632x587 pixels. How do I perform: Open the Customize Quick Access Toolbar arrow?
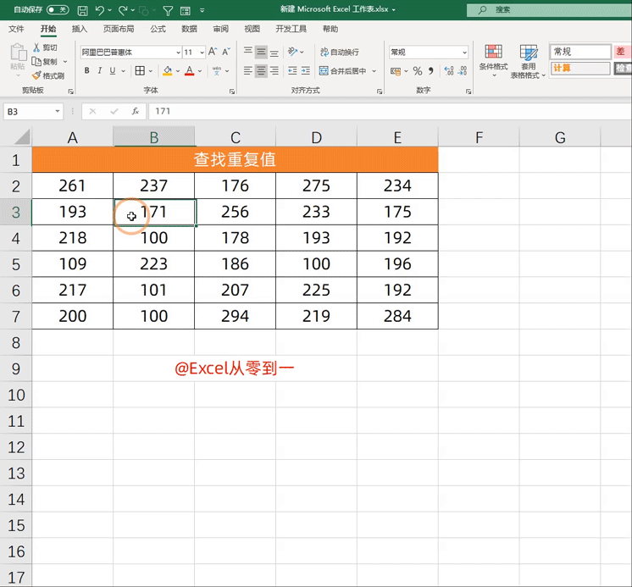[x=202, y=10]
